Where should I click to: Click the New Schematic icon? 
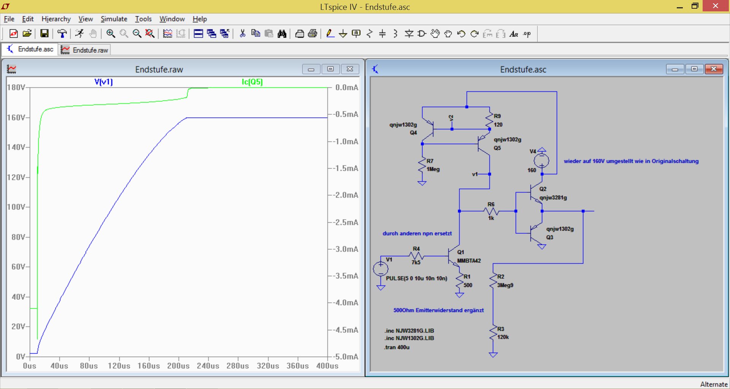click(14, 34)
